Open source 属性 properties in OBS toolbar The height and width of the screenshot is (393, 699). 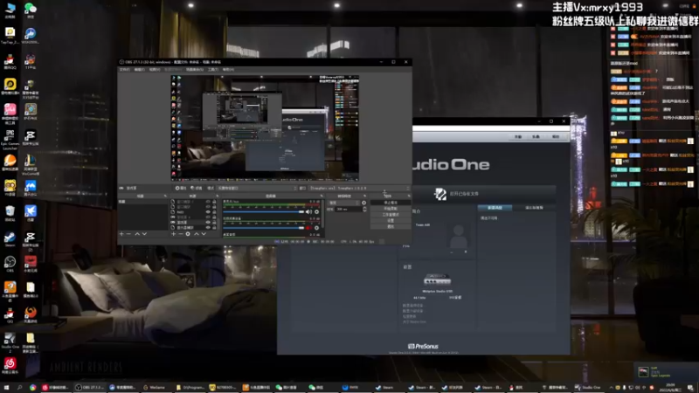click(182, 188)
